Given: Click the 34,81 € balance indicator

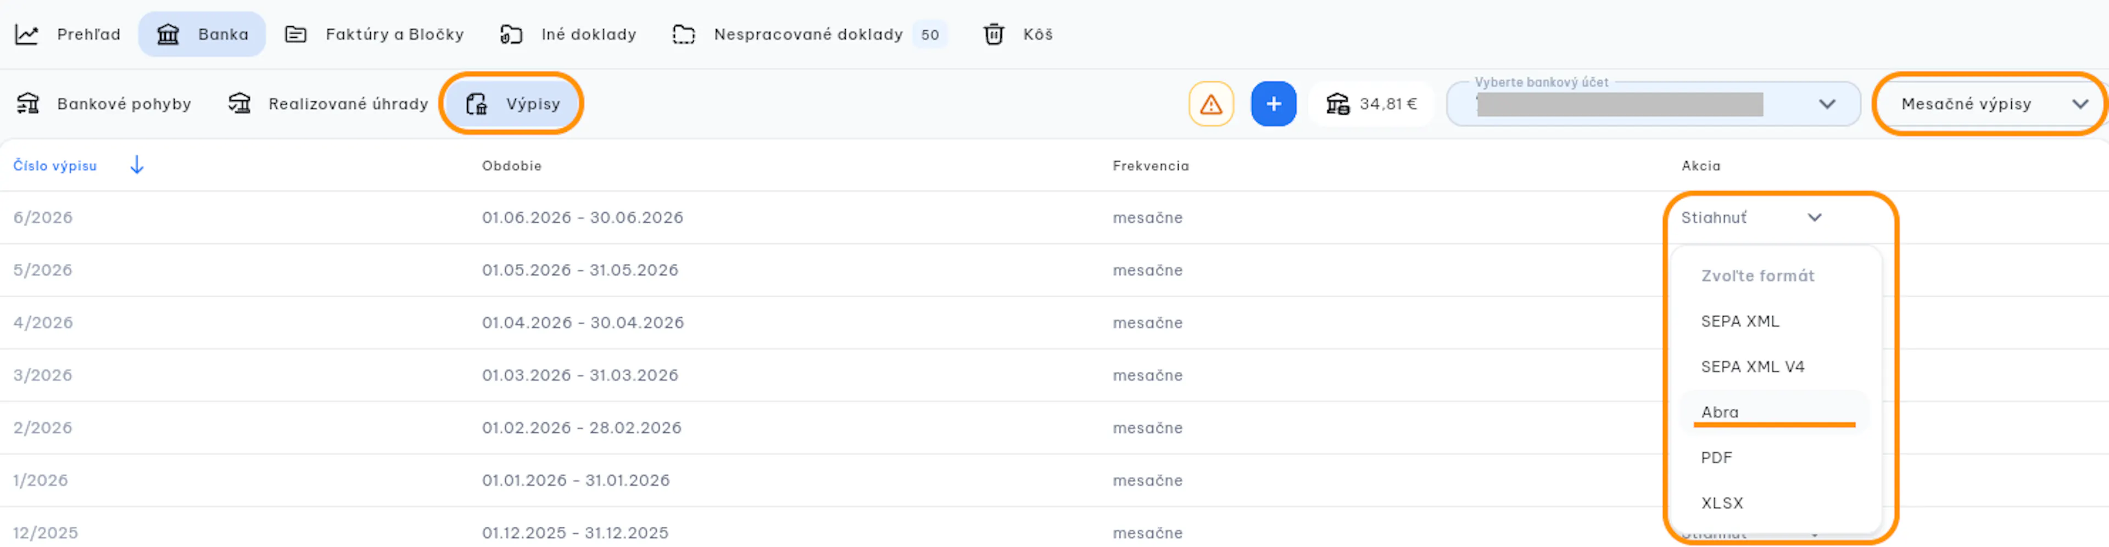Looking at the screenshot, I should (x=1372, y=104).
